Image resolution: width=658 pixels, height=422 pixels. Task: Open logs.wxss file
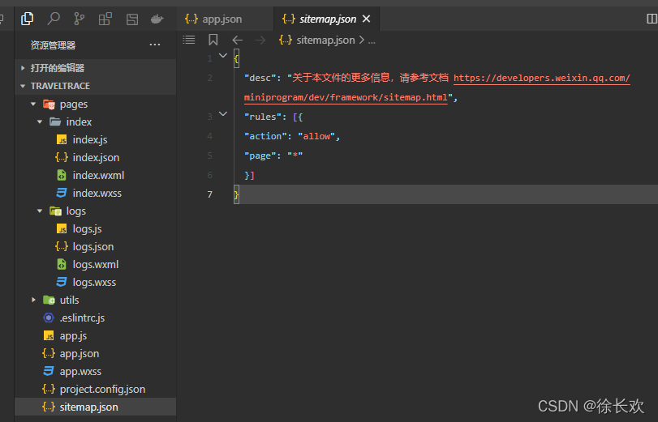95,282
